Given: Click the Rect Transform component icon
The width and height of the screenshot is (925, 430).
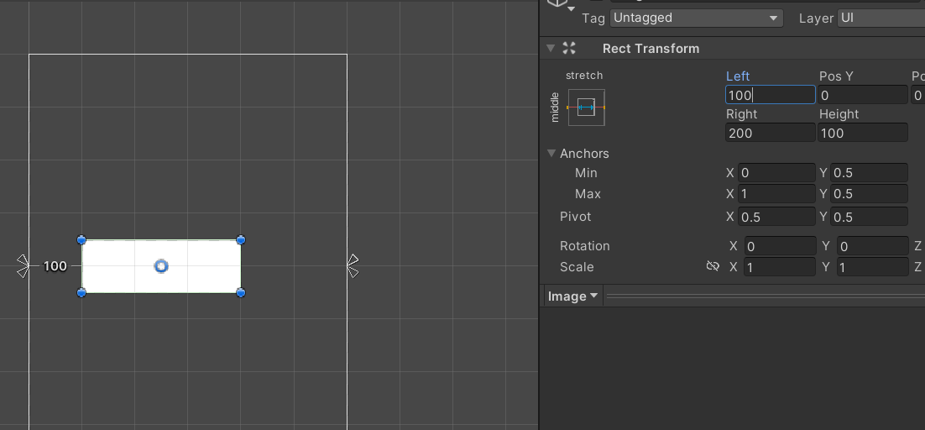Looking at the screenshot, I should [569, 49].
